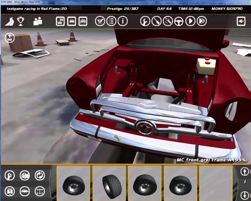This screenshot has width=251, height=201.
Task: Select the wrench mechanic tool
Action: coord(145,21)
